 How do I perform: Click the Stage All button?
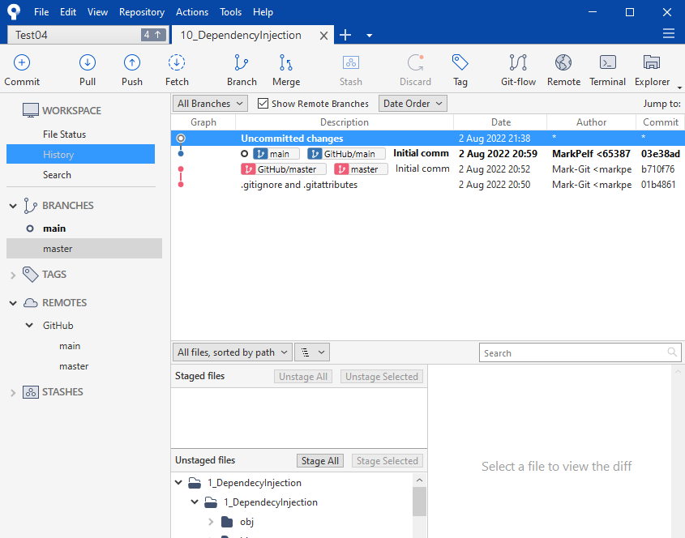[319, 461]
